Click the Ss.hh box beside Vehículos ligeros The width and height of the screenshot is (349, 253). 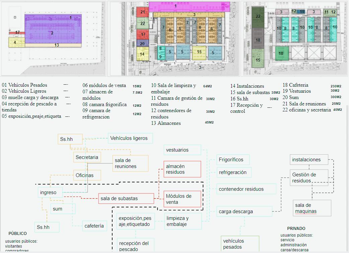pos(70,139)
